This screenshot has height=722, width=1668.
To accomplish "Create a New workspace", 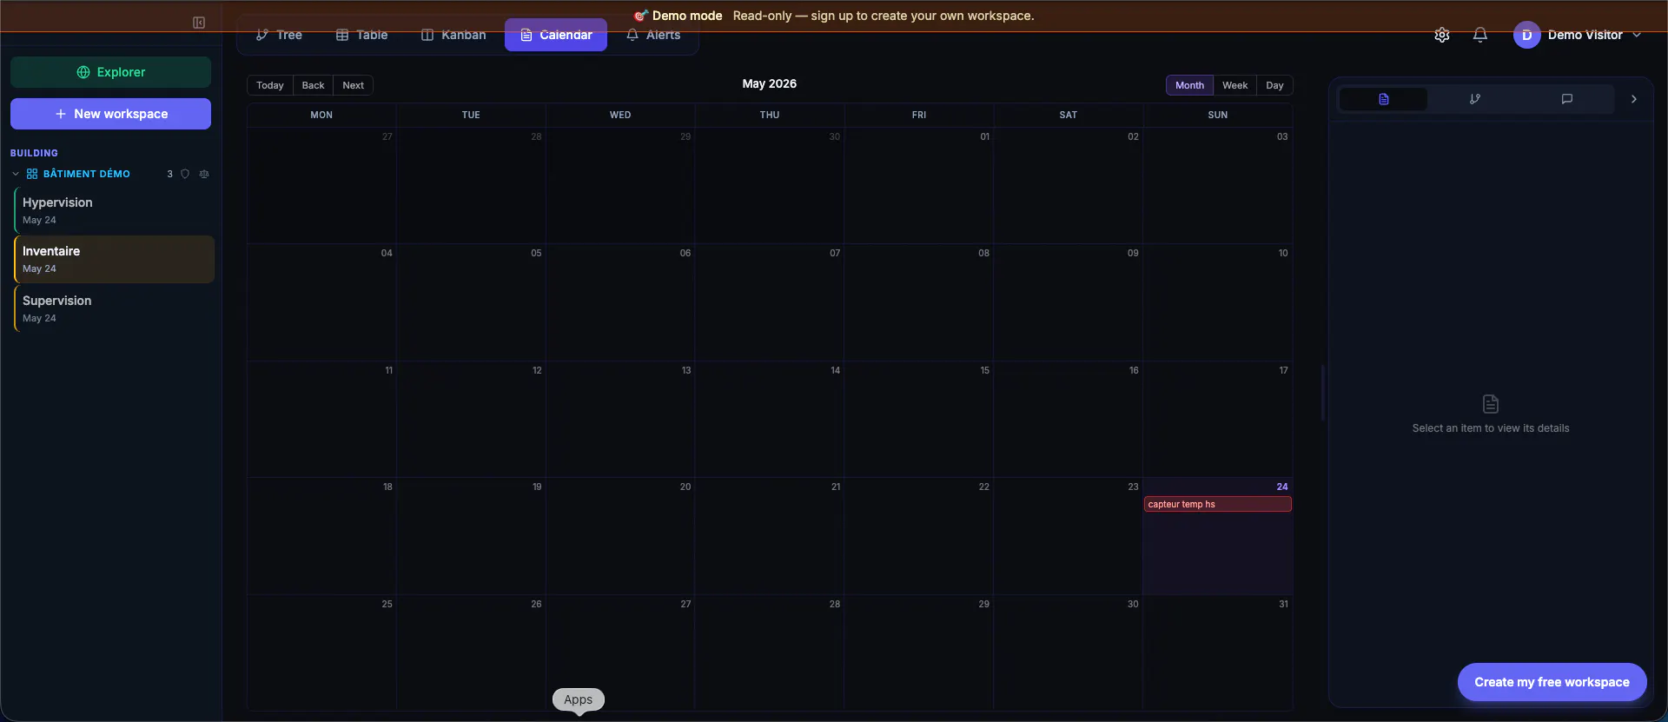I will click(x=110, y=114).
